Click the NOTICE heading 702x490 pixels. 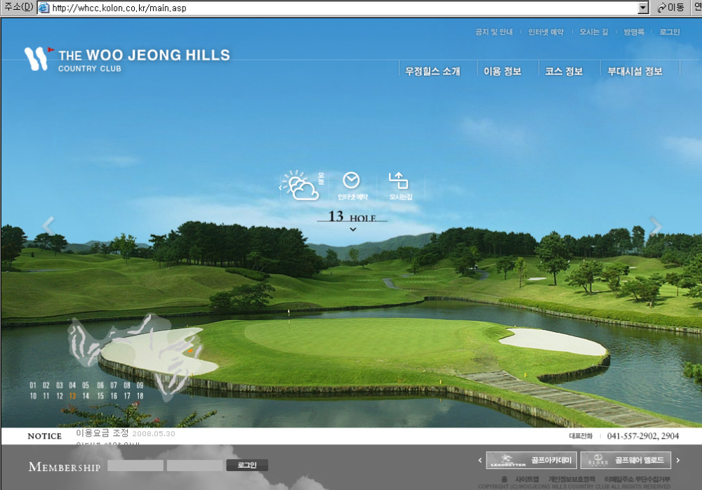pyautogui.click(x=45, y=436)
